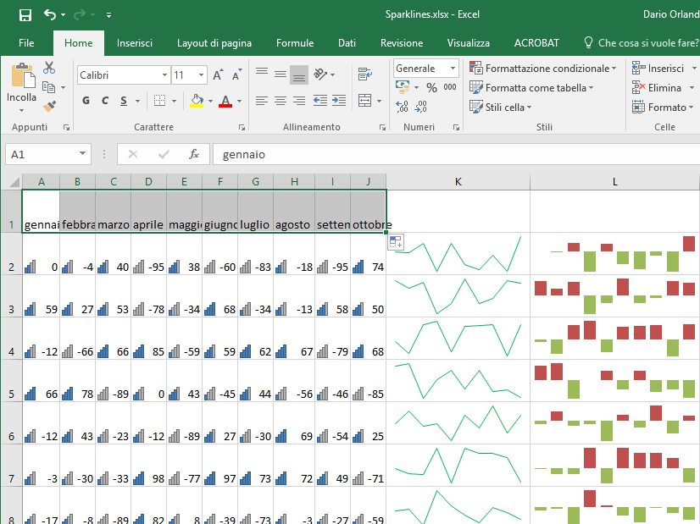Click the Incolla paste icon
Image resolution: width=700 pixels, height=524 pixels.
point(21,78)
